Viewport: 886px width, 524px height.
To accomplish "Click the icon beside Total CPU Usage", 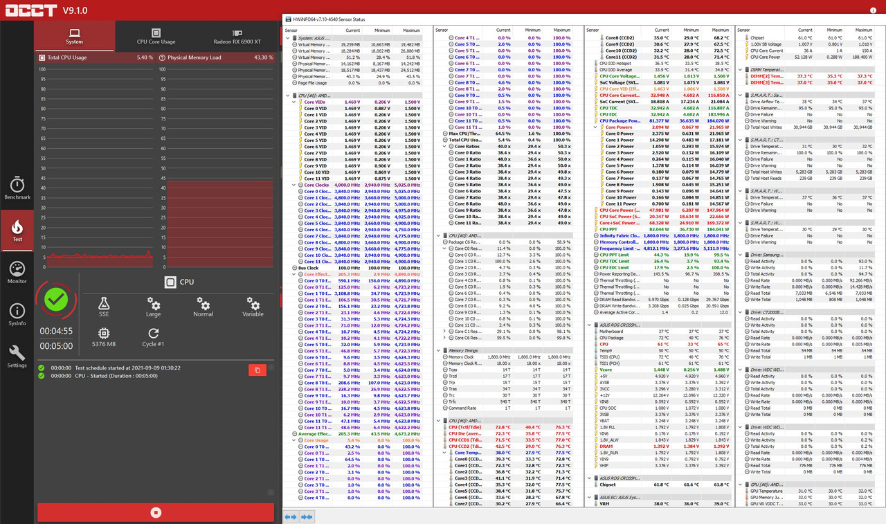I will pos(42,57).
